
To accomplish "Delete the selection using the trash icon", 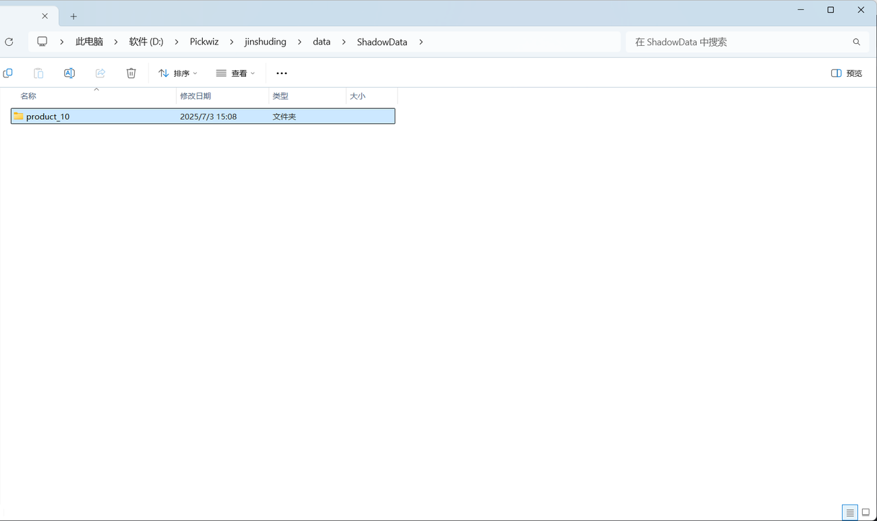I will 131,73.
